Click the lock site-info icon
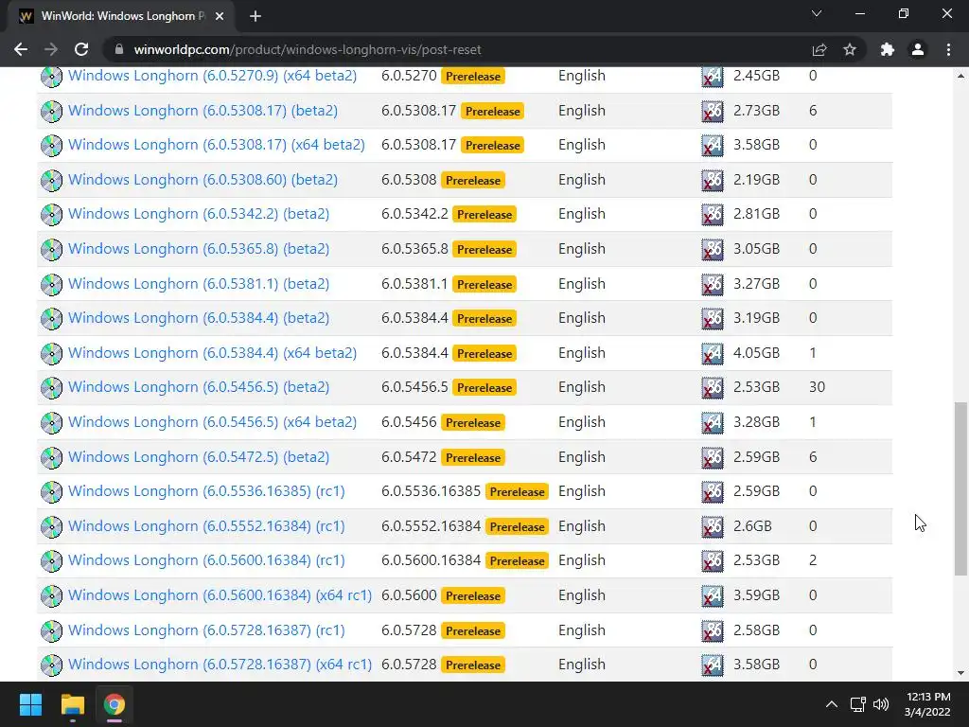 click(119, 49)
